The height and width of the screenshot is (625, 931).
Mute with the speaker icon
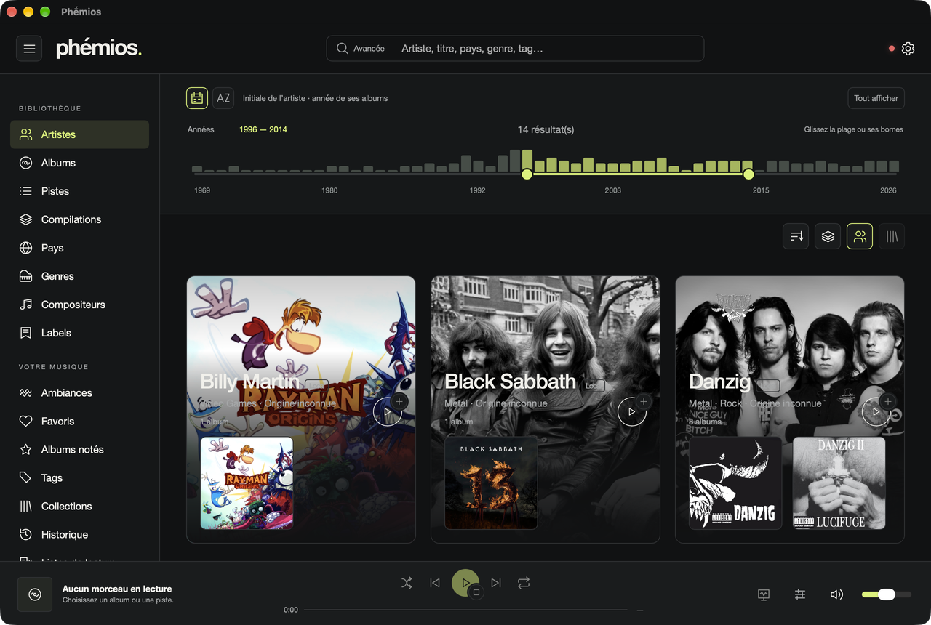pyautogui.click(x=836, y=594)
